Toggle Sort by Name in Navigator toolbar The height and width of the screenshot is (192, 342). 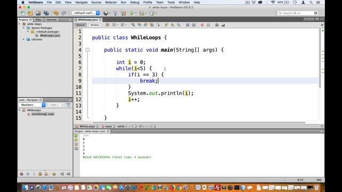pos(62,174)
